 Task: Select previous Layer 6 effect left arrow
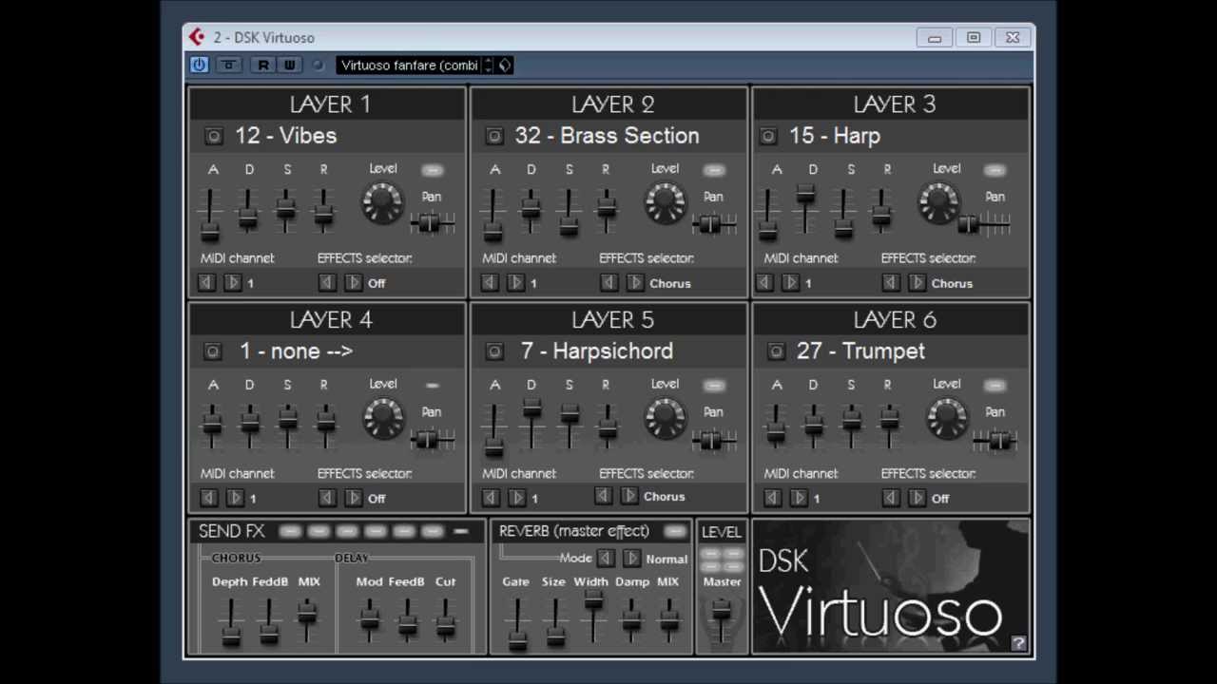891,498
